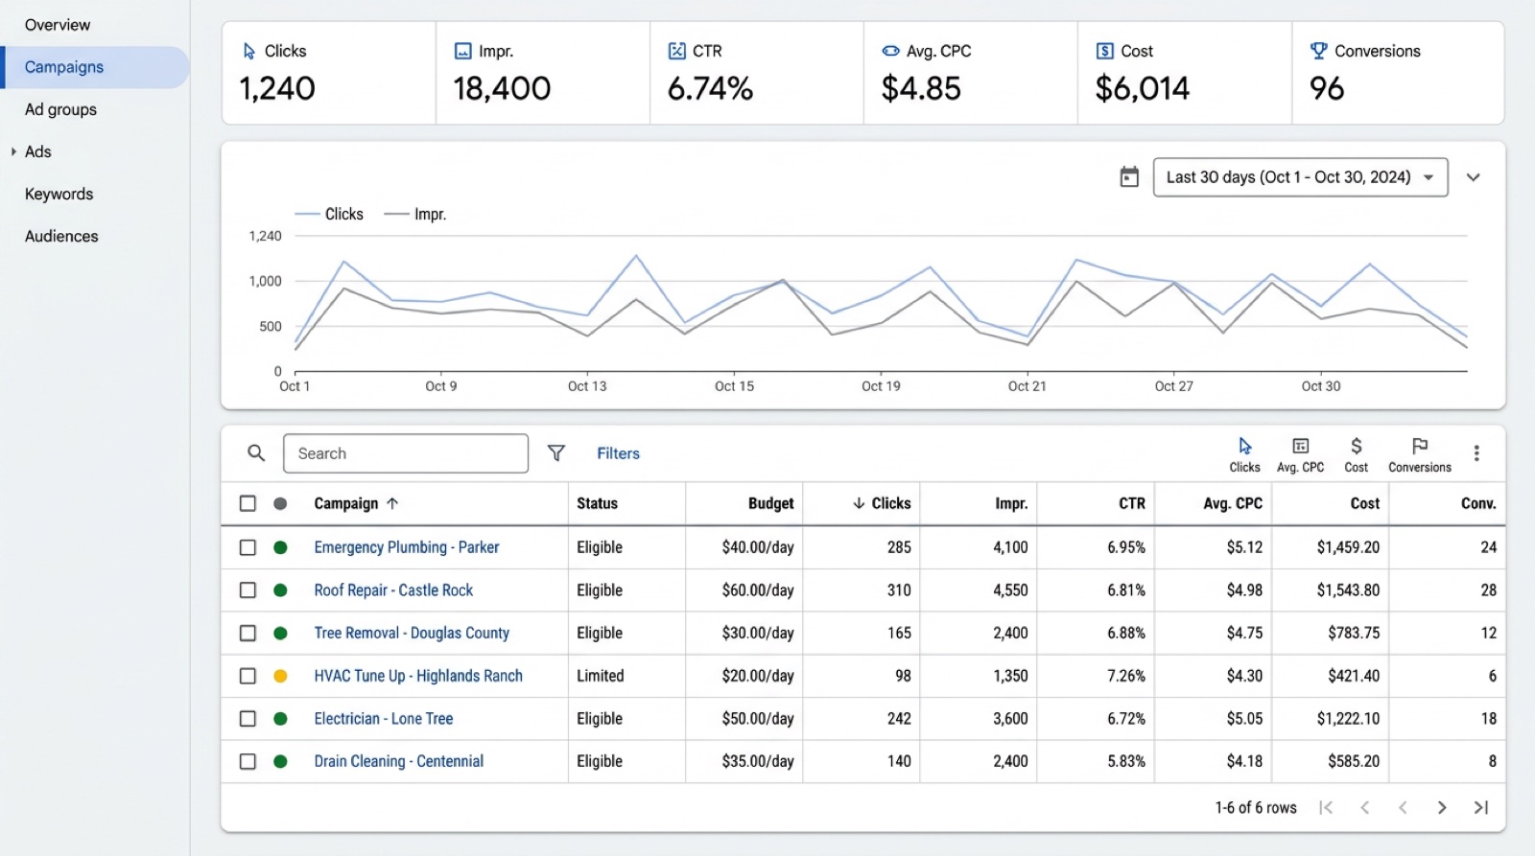The width and height of the screenshot is (1535, 856).
Task: Open Emergency Plumbing - Parker campaign link
Action: pos(407,547)
